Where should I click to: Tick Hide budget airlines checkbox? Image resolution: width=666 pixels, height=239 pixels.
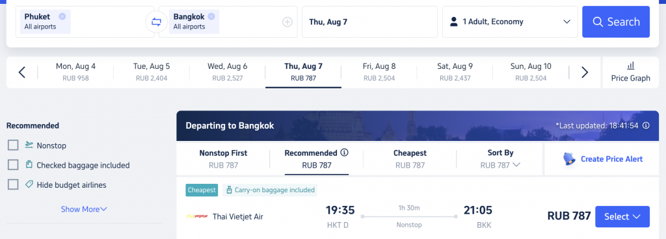point(13,184)
